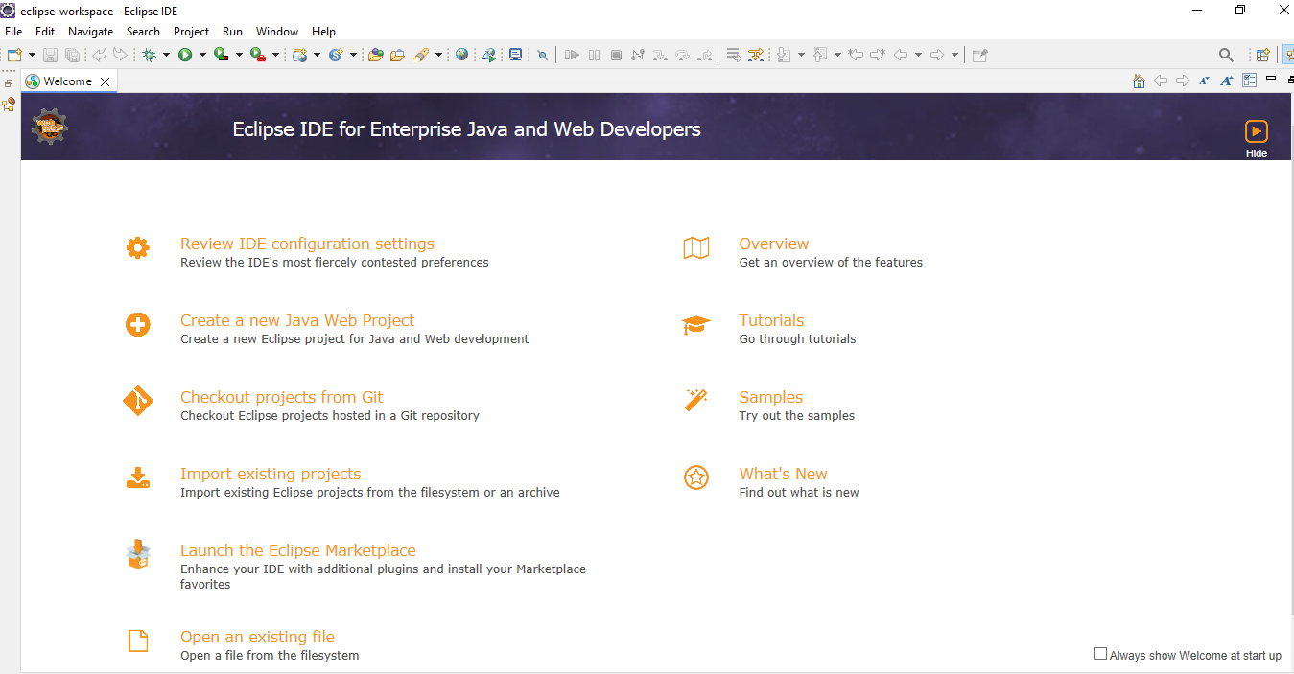Click Checkout projects from Git link
This screenshot has width=1294, height=674.
pyautogui.click(x=282, y=397)
